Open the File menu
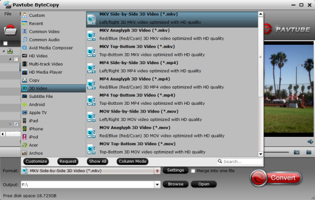Screen dimensions: 315x200 coord(8,14)
